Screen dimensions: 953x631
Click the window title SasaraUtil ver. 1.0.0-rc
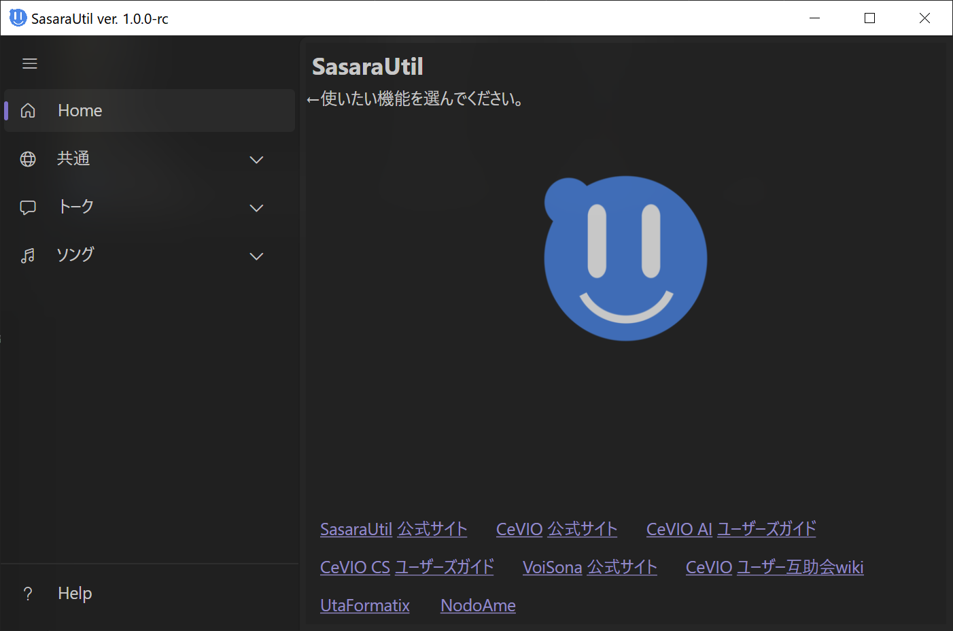click(x=100, y=18)
